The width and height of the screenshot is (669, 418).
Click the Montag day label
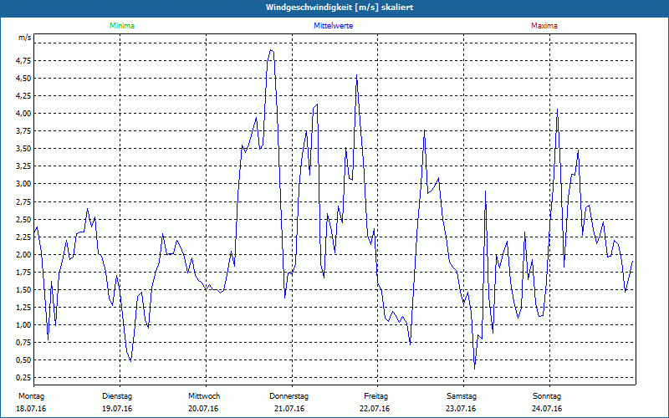pos(31,396)
